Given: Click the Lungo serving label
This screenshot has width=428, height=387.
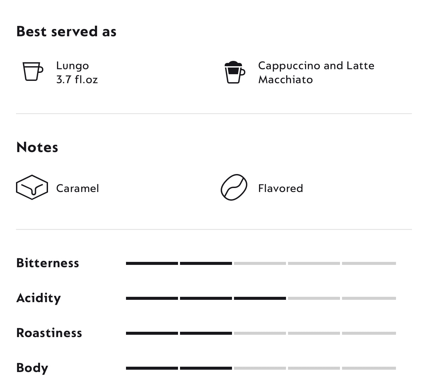Looking at the screenshot, I should click(72, 66).
